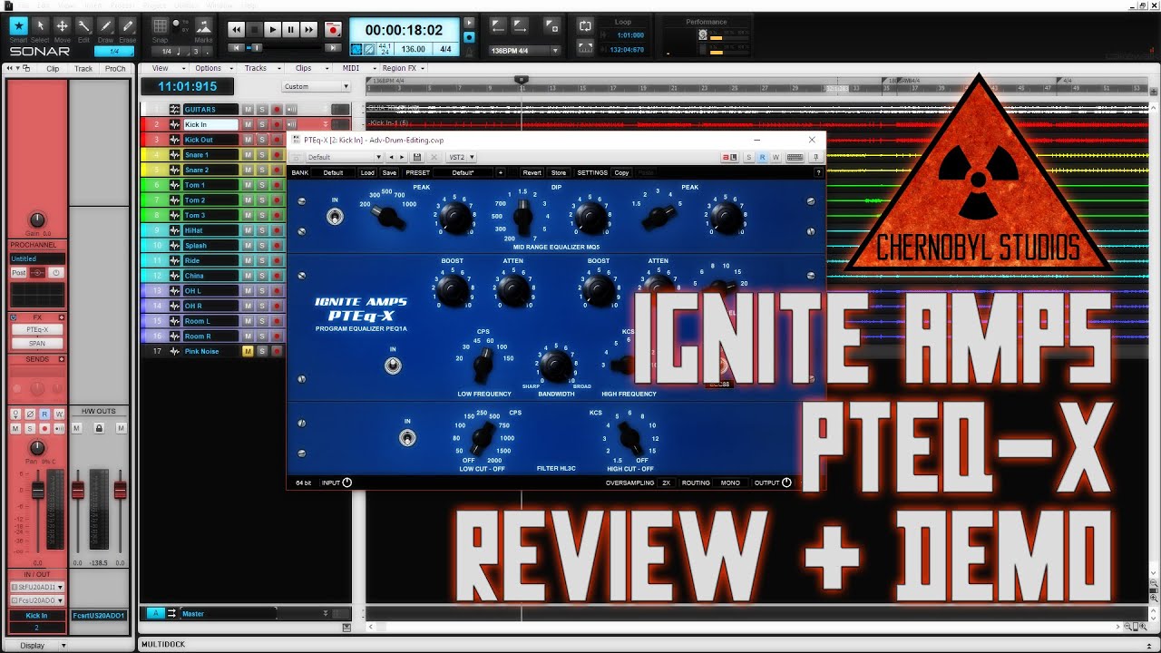The image size is (1161, 653).
Task: Open the 1/4 snap resolution dropdown
Action: pyautogui.click(x=171, y=51)
